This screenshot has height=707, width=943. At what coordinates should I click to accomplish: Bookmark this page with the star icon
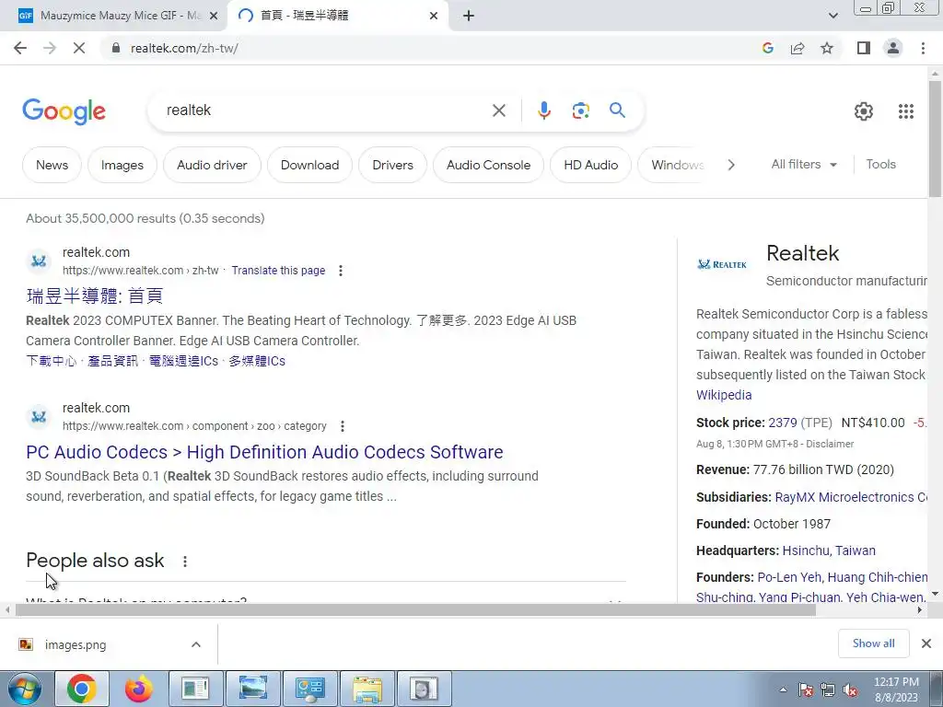[x=827, y=48]
